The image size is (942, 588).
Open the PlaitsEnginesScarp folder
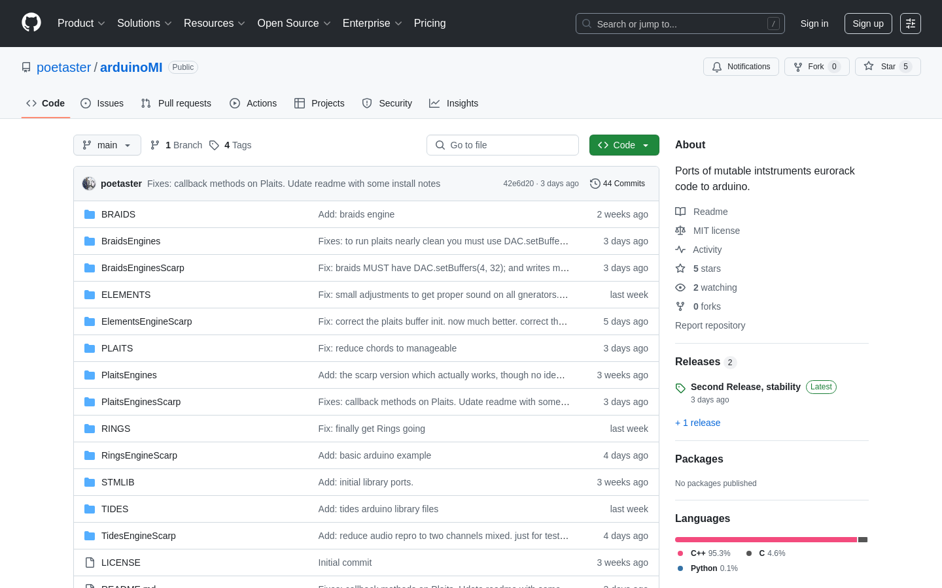pos(141,402)
